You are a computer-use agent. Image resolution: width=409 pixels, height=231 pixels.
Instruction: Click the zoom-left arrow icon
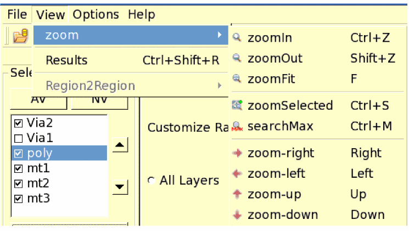(x=237, y=174)
